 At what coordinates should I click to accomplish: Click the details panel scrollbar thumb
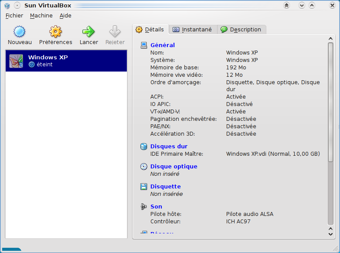tap(330, 131)
